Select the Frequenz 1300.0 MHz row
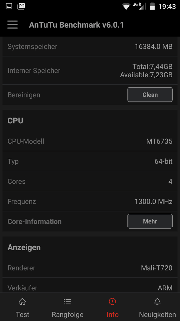Viewport: 180px width, 321px height. [90, 202]
